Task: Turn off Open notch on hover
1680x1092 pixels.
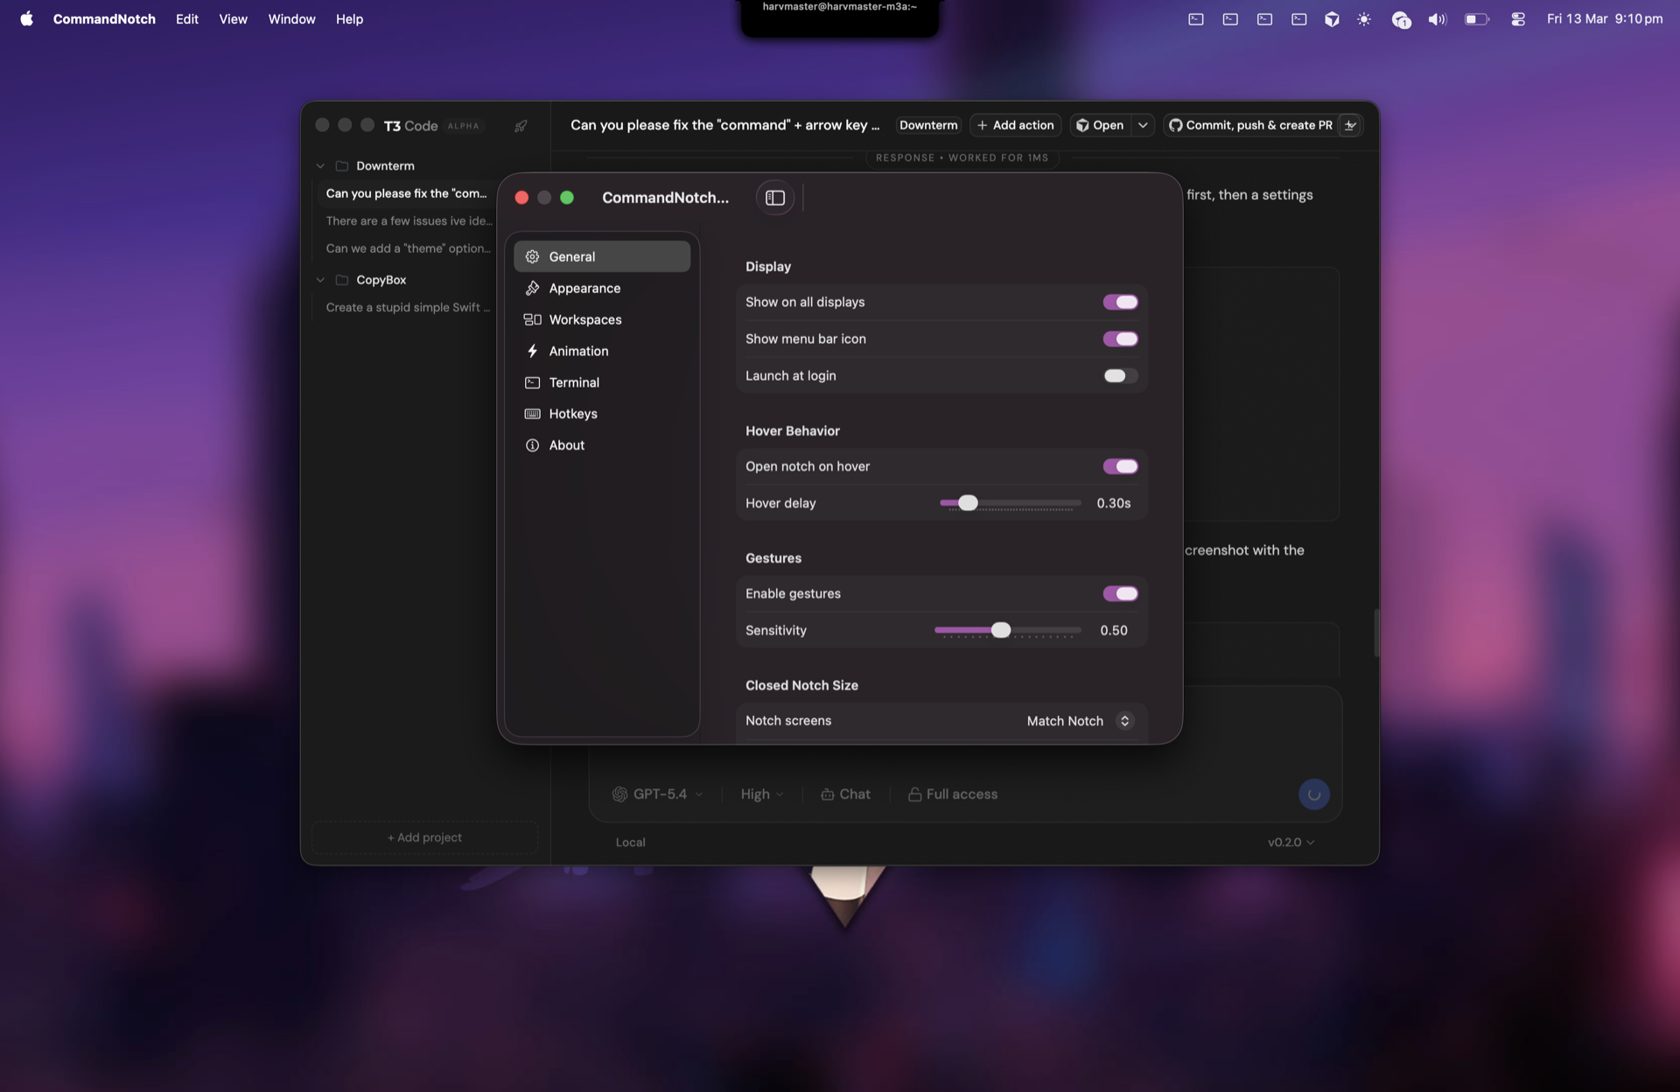Action: 1120,465
